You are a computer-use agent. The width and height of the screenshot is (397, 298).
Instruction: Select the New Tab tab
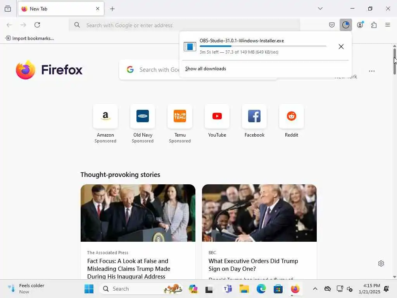[x=61, y=9]
